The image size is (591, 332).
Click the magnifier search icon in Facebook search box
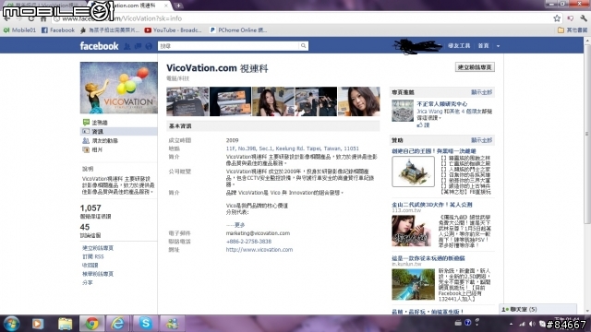[x=303, y=46]
